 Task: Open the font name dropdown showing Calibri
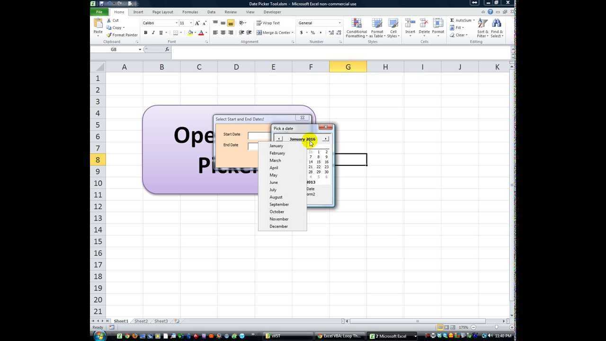tap(177, 23)
